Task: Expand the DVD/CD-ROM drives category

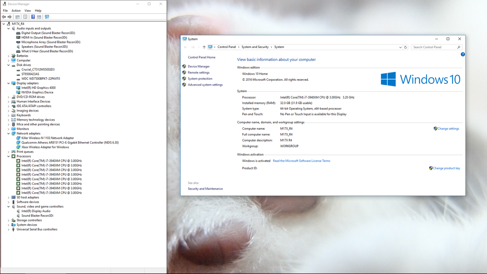Action: pyautogui.click(x=8, y=97)
